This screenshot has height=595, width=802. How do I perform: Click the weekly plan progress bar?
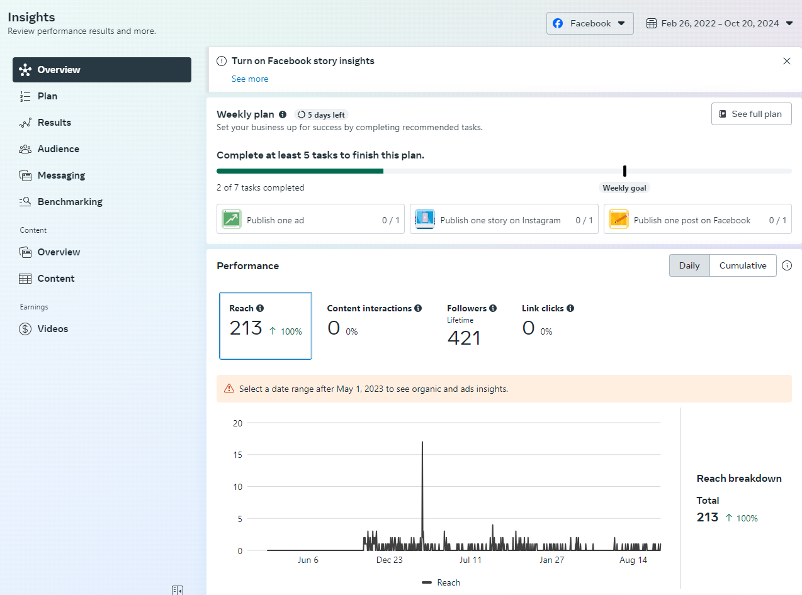click(504, 171)
